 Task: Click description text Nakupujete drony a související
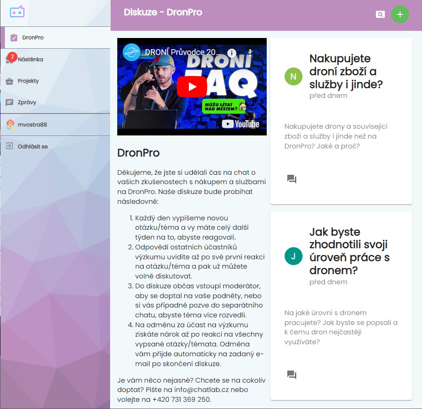point(336,136)
